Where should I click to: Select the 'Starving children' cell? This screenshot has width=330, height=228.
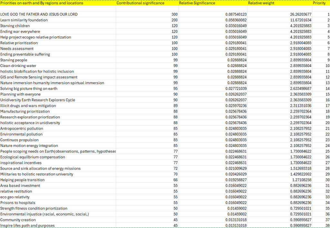pyautogui.click(x=15, y=26)
